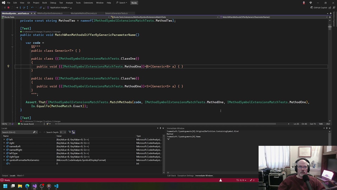
Task: Close the Immediate Window panel
Action: click(x=330, y=128)
